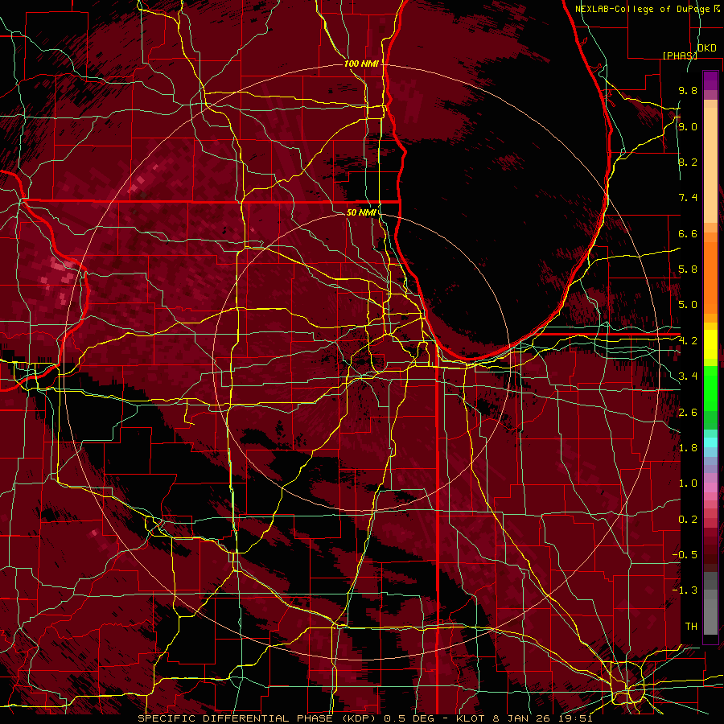This screenshot has height=724, width=724.
Task: Click the 3.4 value on the scale
Action: (x=688, y=376)
